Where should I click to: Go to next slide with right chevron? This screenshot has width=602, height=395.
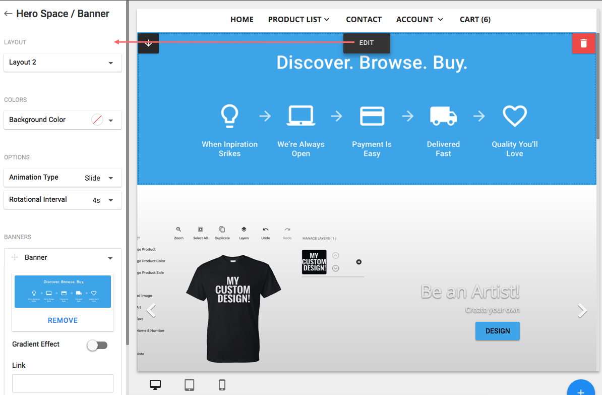point(582,311)
